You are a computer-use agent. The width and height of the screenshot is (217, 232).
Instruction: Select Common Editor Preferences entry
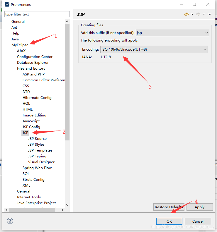click(44, 80)
